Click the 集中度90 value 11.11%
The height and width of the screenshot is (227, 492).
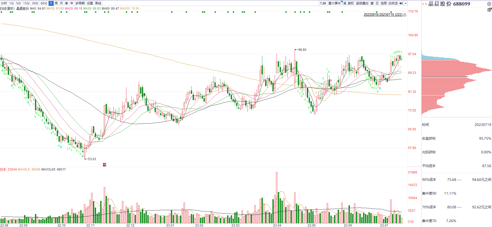coord(450,193)
